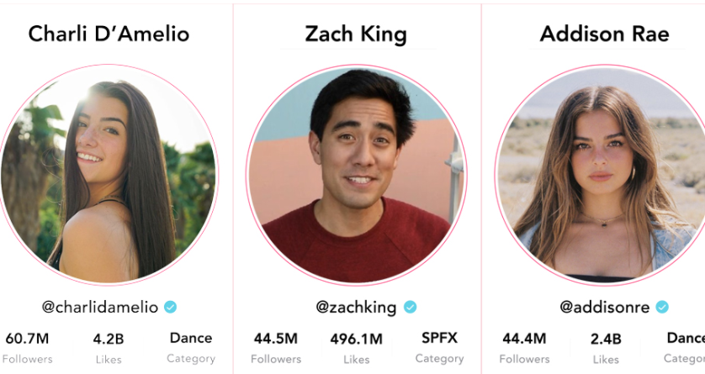
Task: Click the verified badge beside @addisonre
Action: pyautogui.click(x=662, y=307)
